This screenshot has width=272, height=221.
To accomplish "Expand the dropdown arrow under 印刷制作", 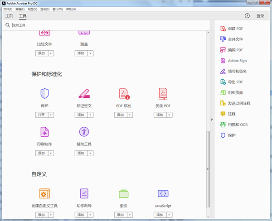I will 51,153.
